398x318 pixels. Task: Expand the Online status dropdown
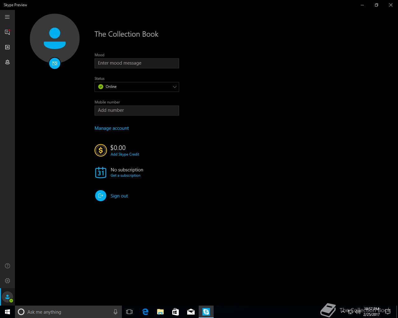(137, 87)
